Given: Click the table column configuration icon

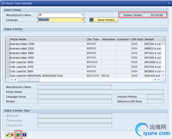Looking at the screenshot, I should tap(163, 39).
